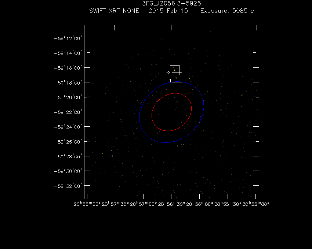Click declination label -59°24'00"
The image size is (312, 249).
[x=68, y=127]
